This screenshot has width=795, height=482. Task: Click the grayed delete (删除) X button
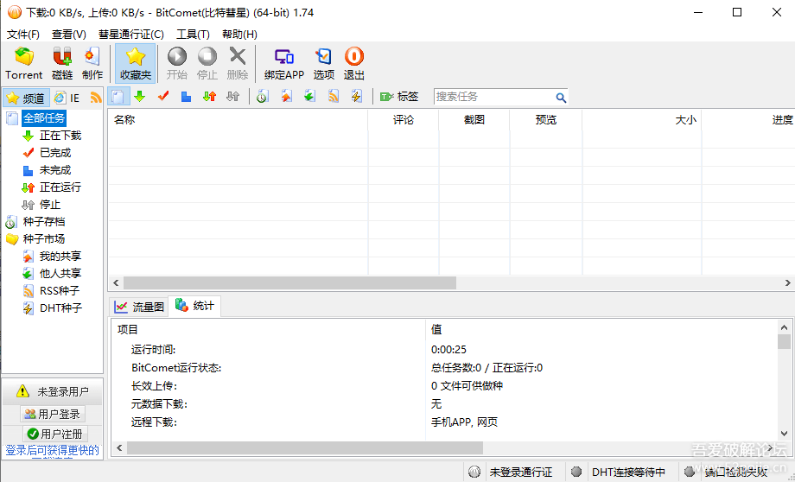pyautogui.click(x=238, y=63)
